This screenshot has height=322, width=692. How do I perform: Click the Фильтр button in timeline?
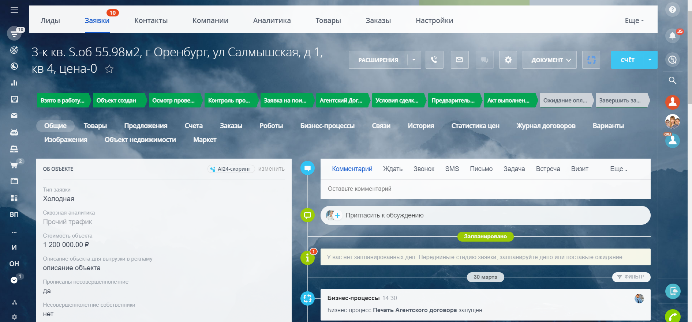click(631, 277)
